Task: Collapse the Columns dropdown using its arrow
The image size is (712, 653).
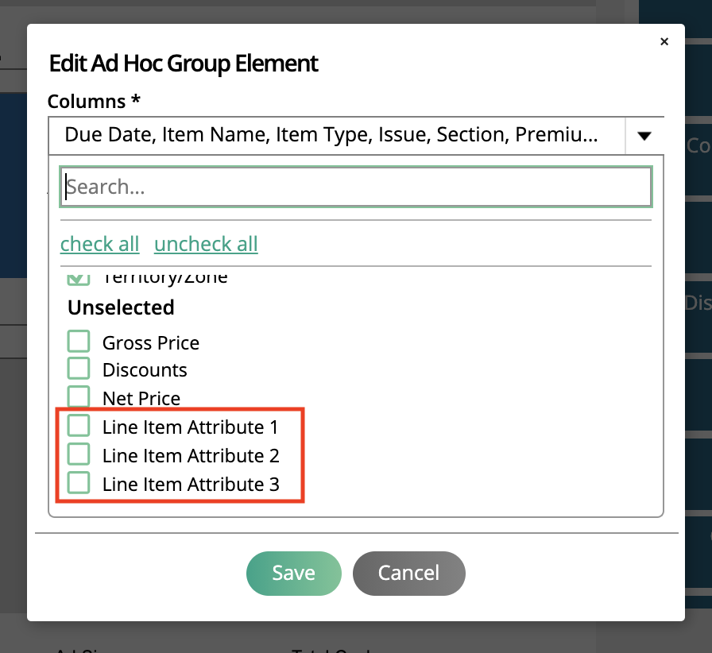Action: pyautogui.click(x=644, y=136)
